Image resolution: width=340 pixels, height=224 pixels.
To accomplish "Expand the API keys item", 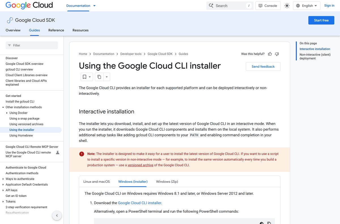I will [3, 190].
